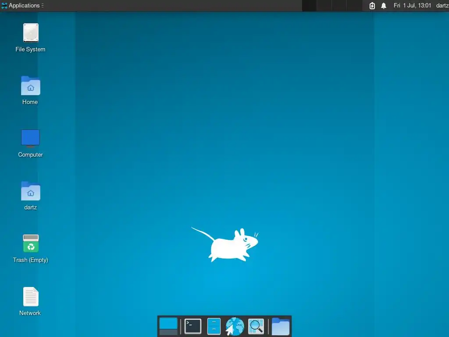Launch the Web Browser from the dock

point(235,326)
